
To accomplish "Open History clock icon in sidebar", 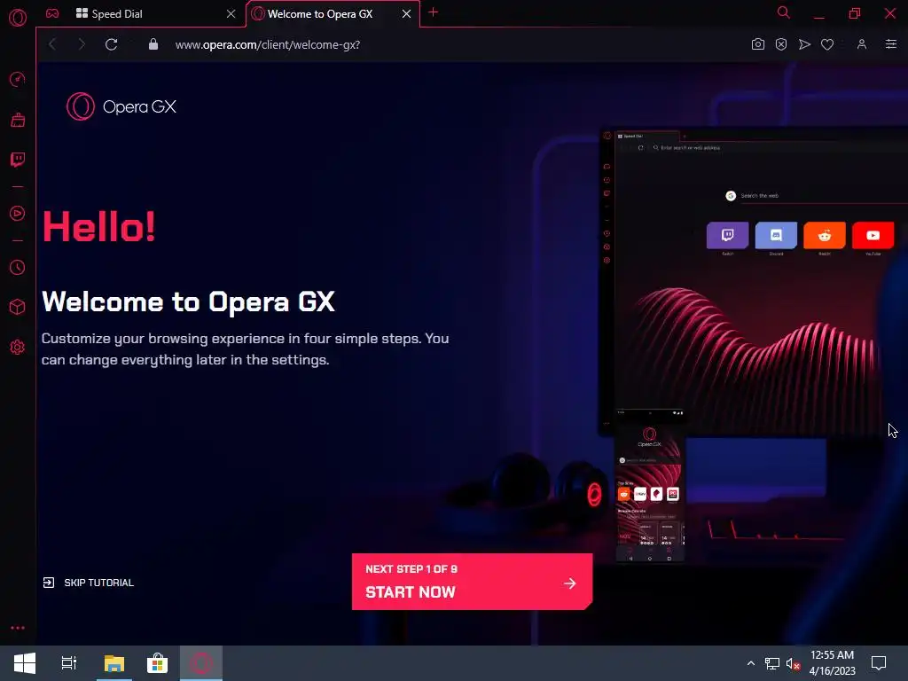I will (18, 267).
